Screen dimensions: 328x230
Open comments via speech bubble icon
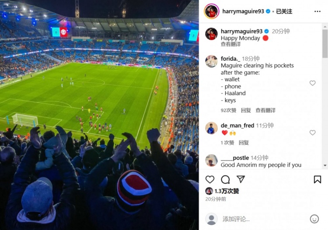coord(225,179)
